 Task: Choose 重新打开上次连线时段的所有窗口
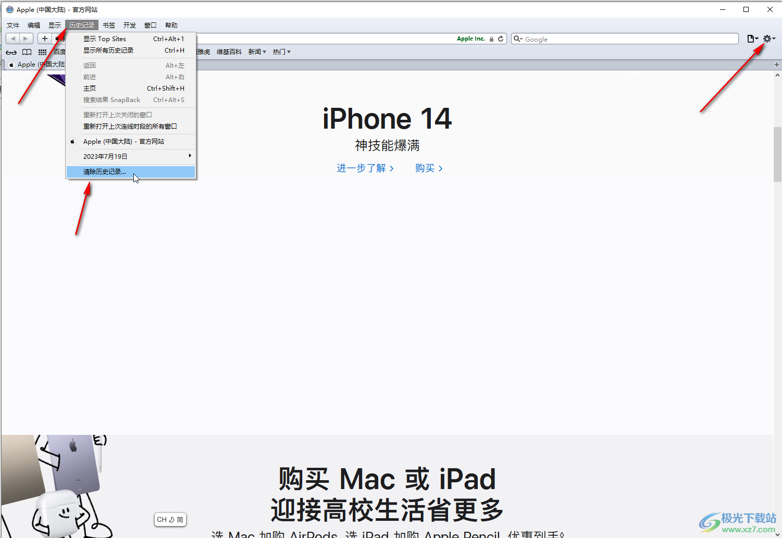(x=131, y=127)
